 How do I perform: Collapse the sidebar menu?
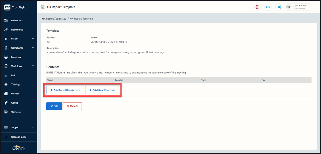pos(18,137)
